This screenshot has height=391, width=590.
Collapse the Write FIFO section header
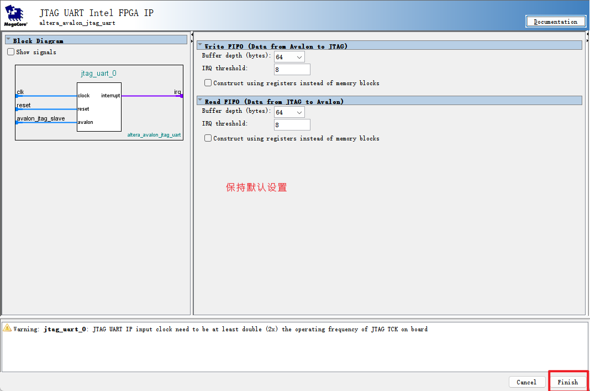tap(200, 45)
